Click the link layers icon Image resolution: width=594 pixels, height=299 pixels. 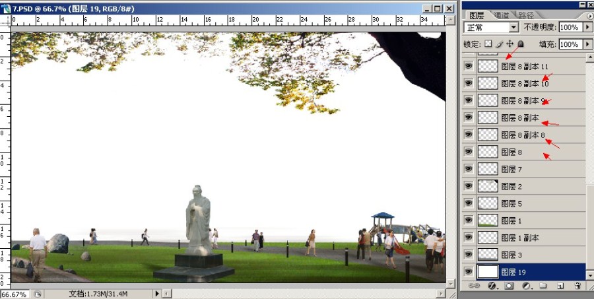tap(474, 286)
